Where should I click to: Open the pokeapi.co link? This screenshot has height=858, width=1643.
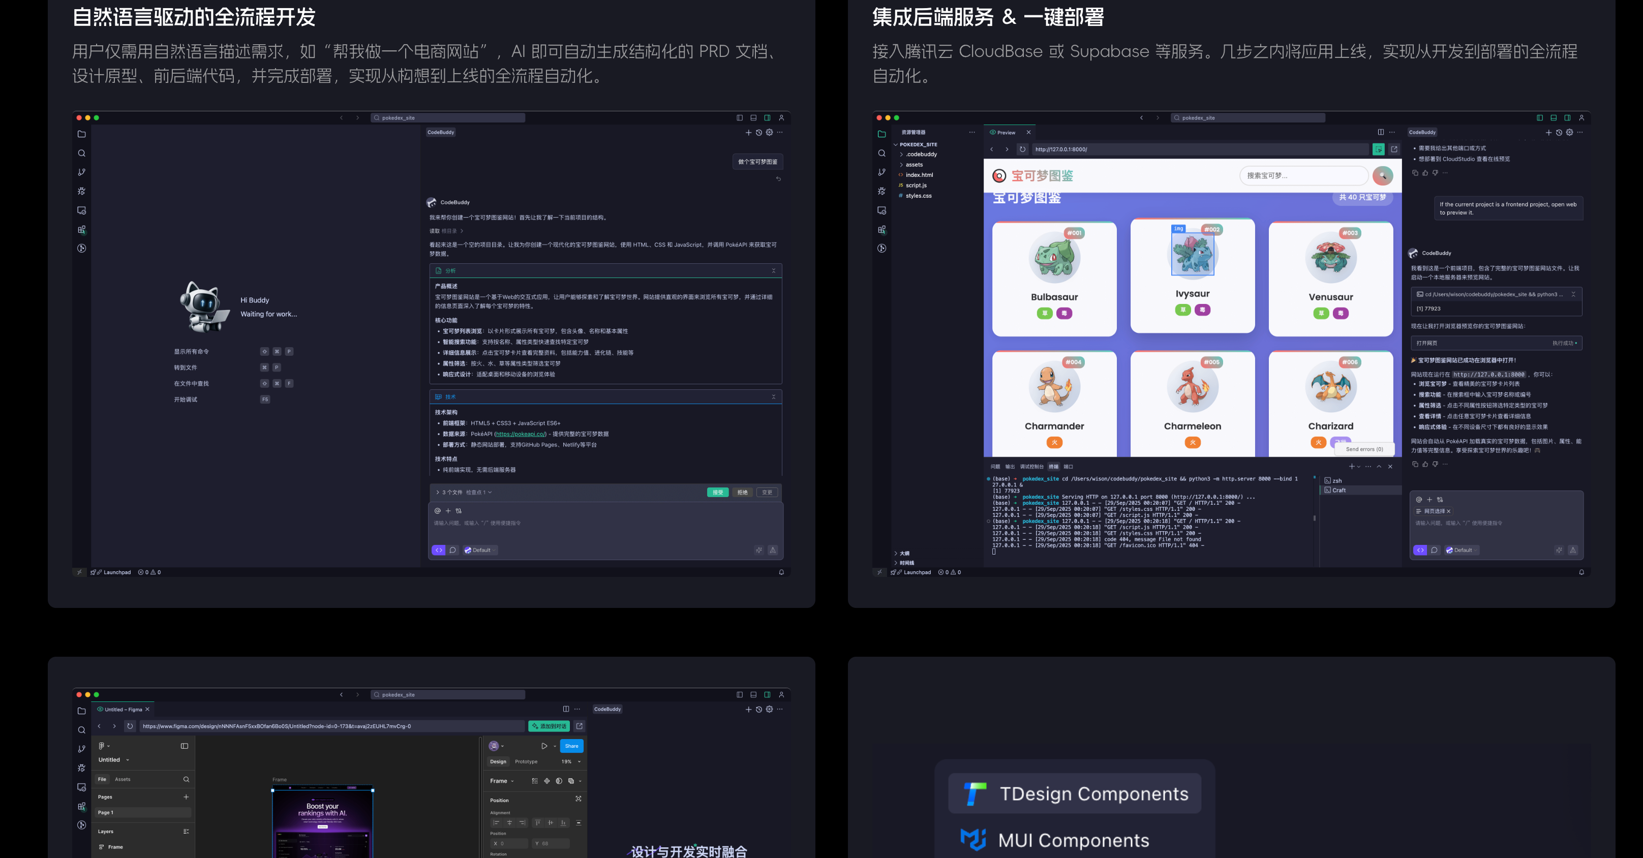[x=521, y=434]
